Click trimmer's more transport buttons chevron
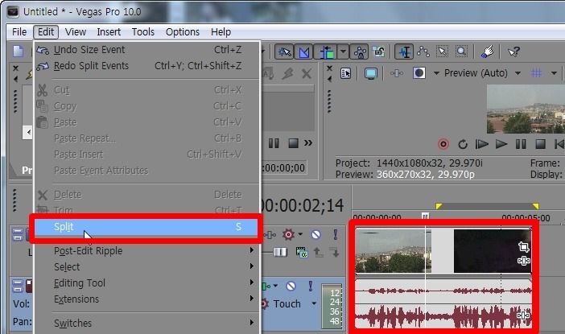 [308, 143]
